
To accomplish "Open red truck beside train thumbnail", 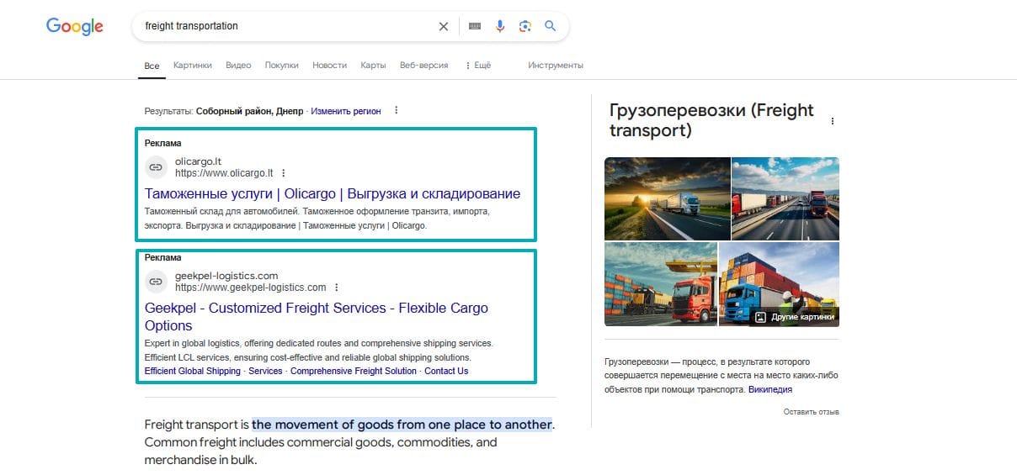I will 661,284.
